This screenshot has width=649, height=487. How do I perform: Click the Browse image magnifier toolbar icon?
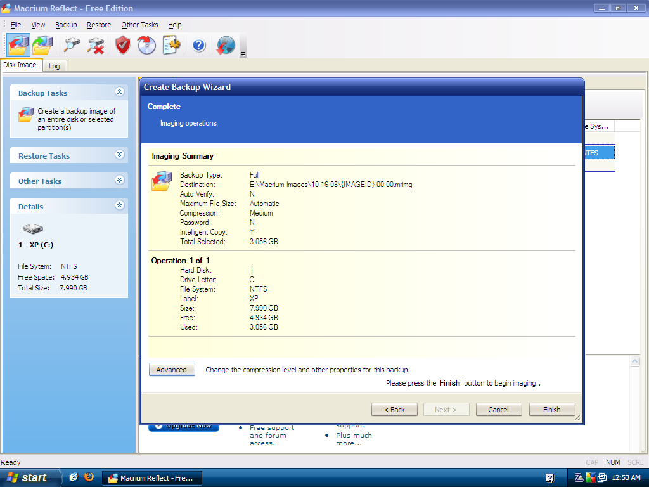point(72,45)
